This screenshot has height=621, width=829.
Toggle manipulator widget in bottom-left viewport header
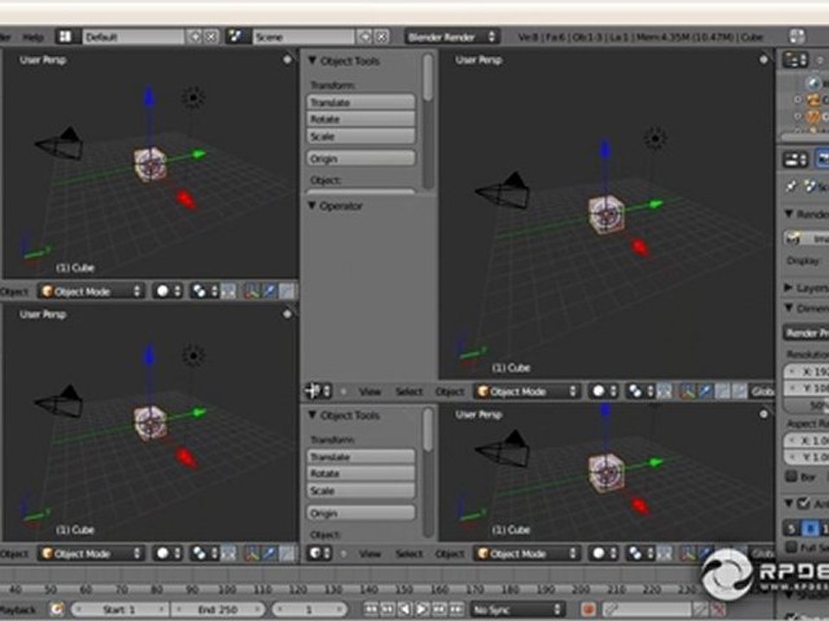[x=251, y=554]
